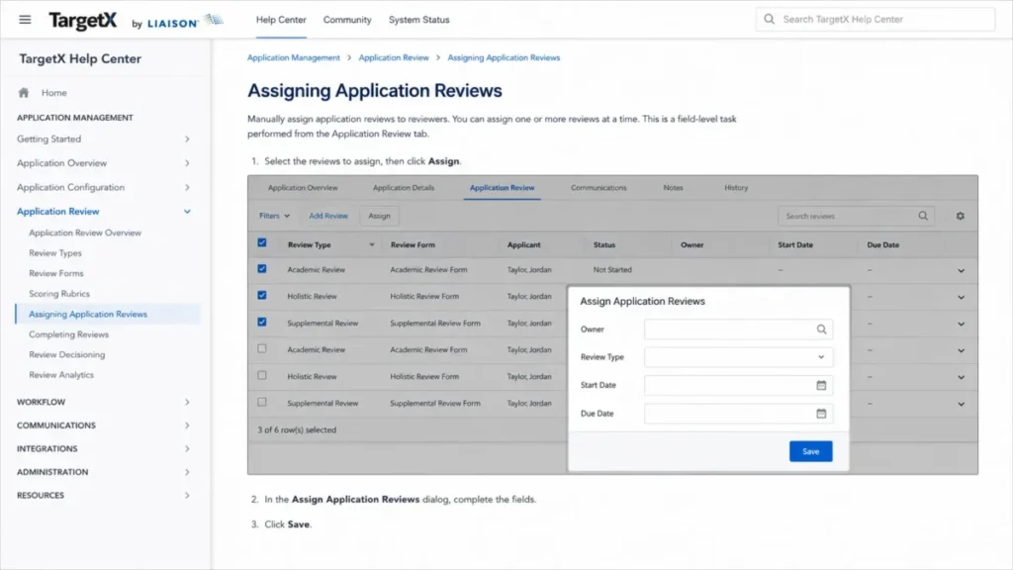This screenshot has height=570, width=1013.
Task: Click the Search reviews magnifier icon
Action: tap(923, 216)
